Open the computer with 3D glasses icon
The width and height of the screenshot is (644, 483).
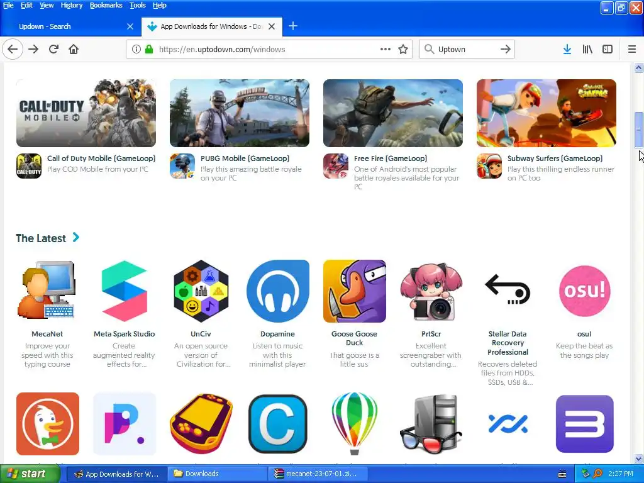point(431,425)
